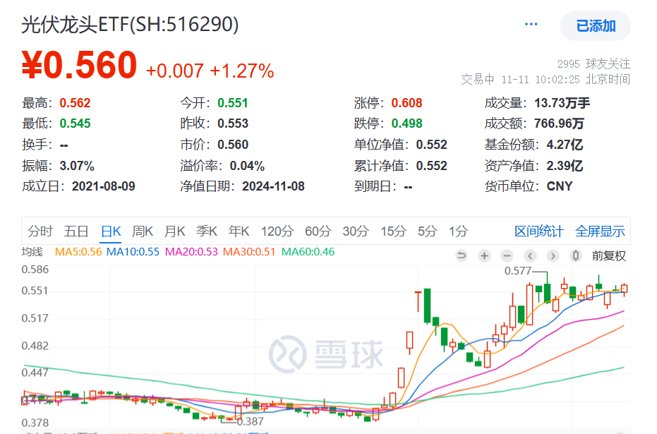
Task: Click the MA20:0.53 indicator label
Action: click(191, 252)
